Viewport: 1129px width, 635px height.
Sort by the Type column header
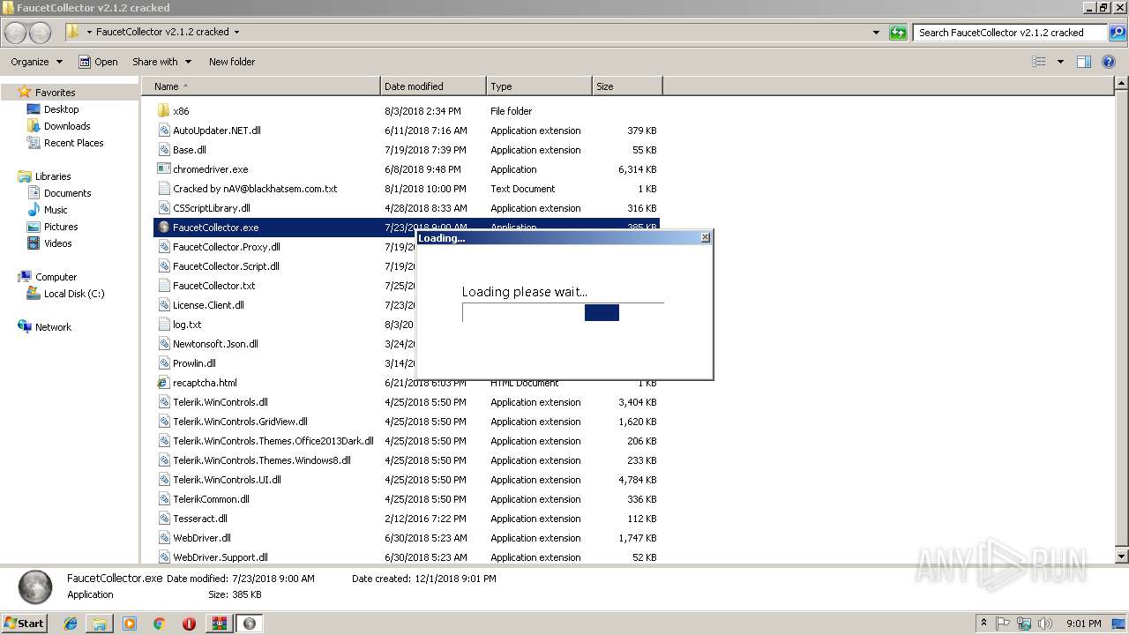[x=539, y=86]
